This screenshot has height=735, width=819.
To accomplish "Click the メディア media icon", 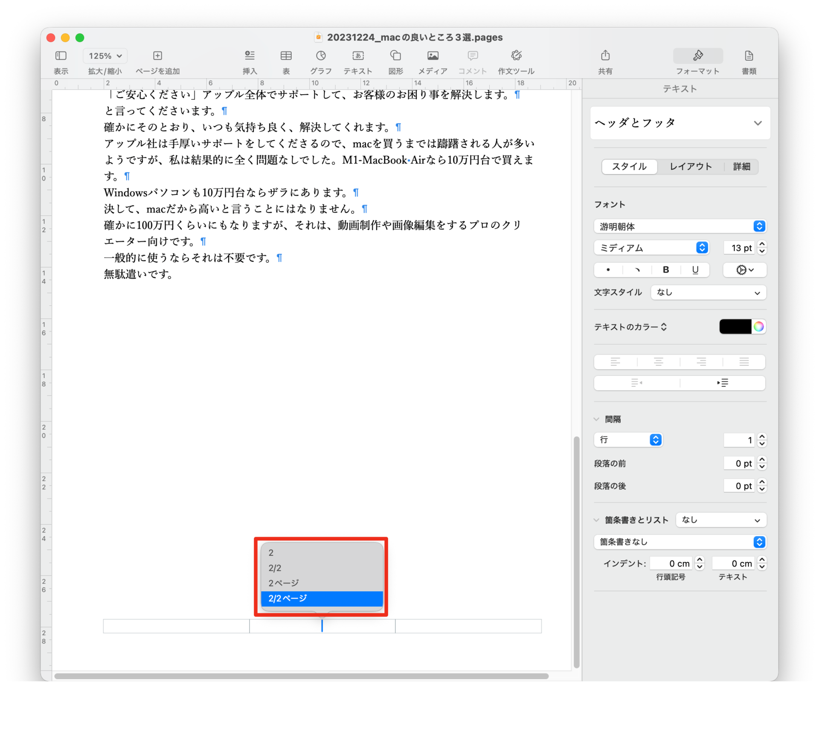I will click(433, 56).
